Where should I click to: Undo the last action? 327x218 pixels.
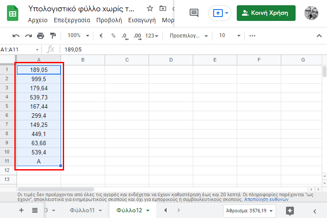16,36
